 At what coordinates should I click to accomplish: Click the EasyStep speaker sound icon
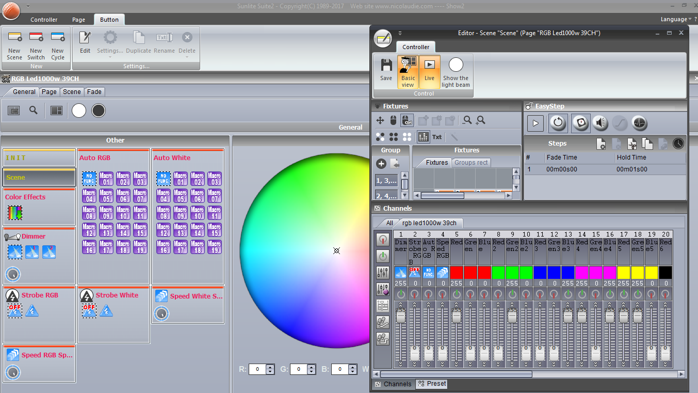(x=600, y=123)
